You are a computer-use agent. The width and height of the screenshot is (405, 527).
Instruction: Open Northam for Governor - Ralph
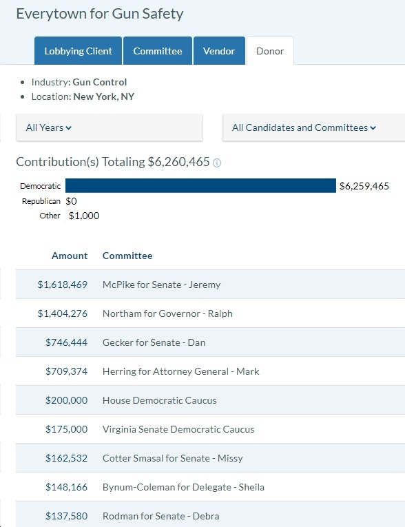coord(167,313)
